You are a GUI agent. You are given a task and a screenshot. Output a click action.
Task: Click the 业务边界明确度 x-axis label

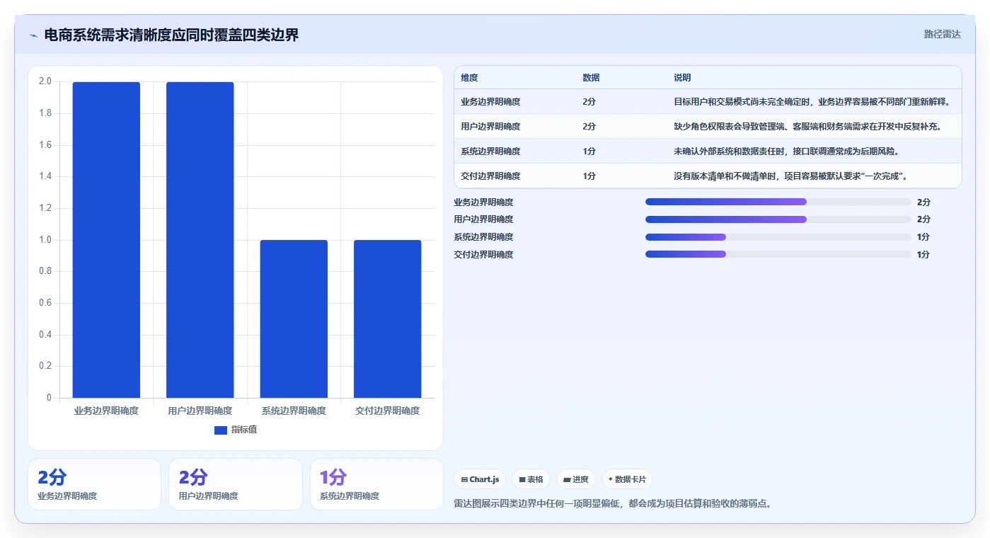click(x=106, y=411)
